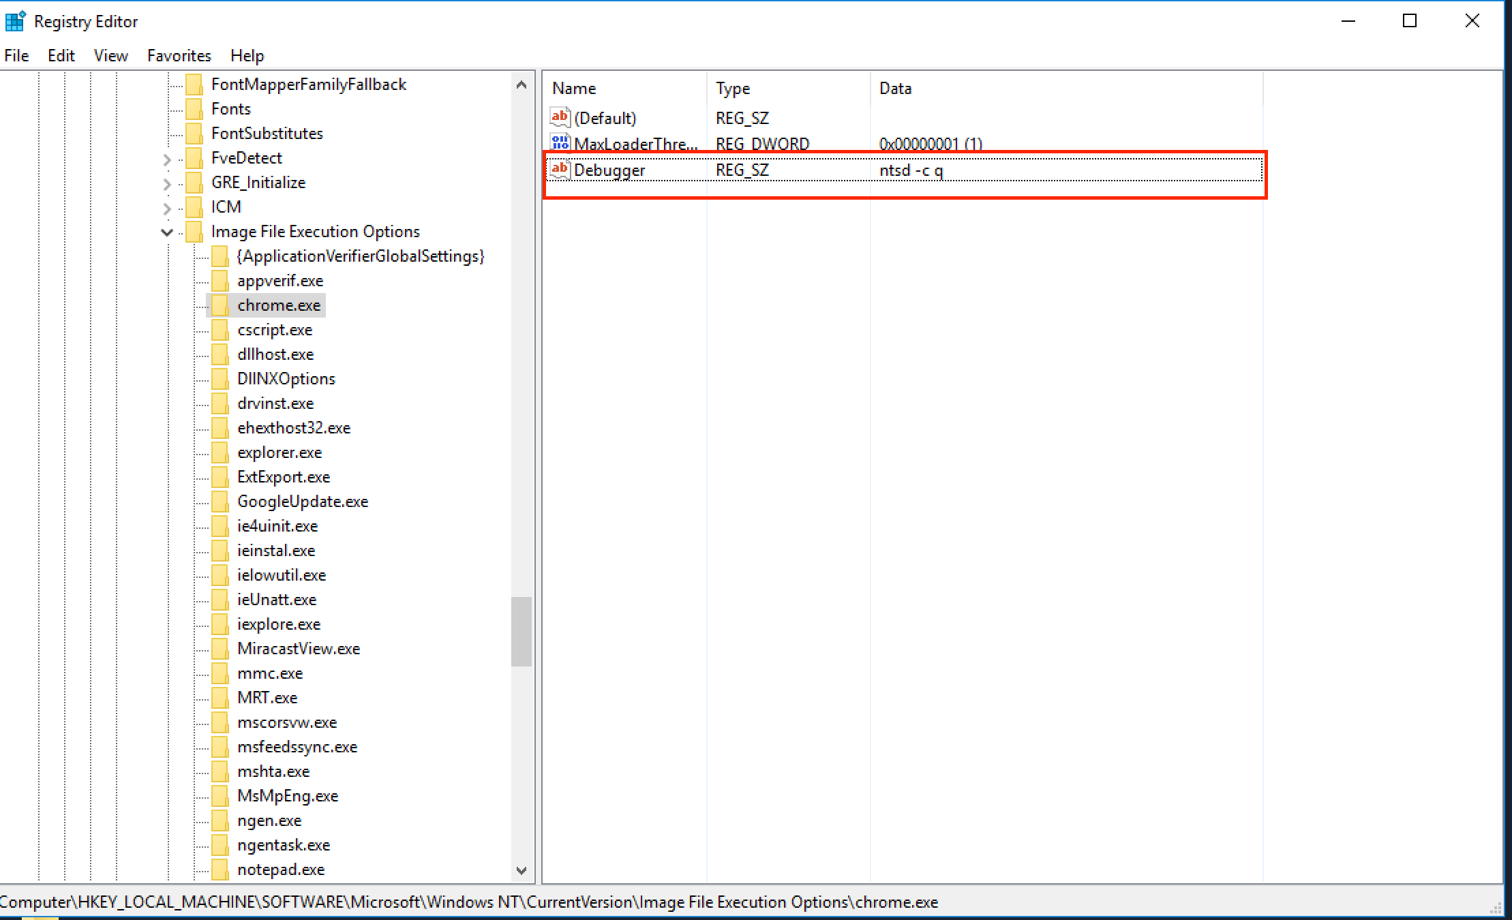Click the Registry Editor app icon in title bar
Image resolution: width=1512 pixels, height=920 pixels.
(x=15, y=22)
